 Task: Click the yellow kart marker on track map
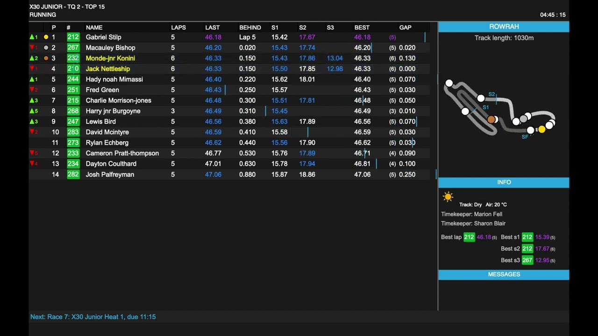pos(541,129)
